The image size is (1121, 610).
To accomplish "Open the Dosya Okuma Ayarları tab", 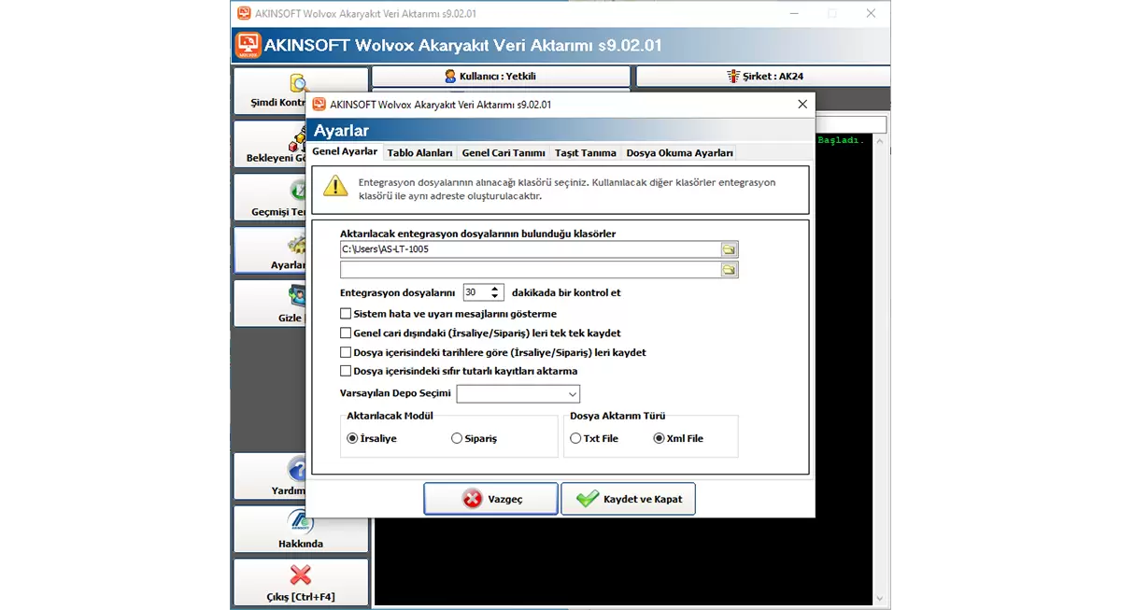I will [679, 152].
